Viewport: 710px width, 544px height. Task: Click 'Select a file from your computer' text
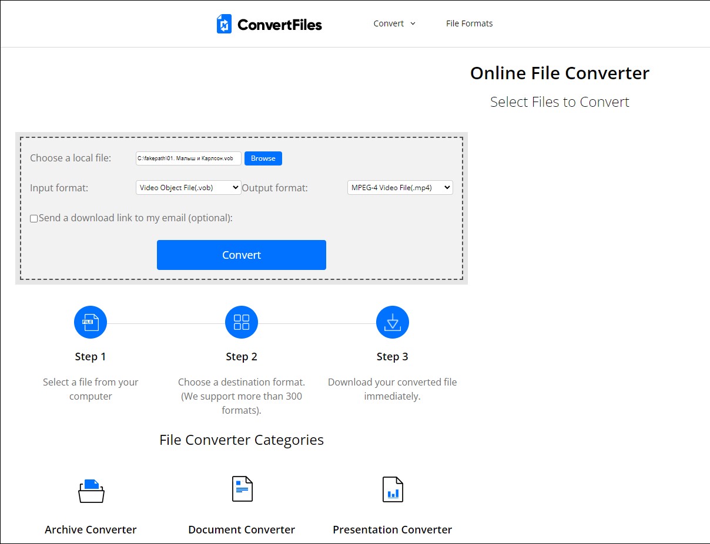(91, 389)
